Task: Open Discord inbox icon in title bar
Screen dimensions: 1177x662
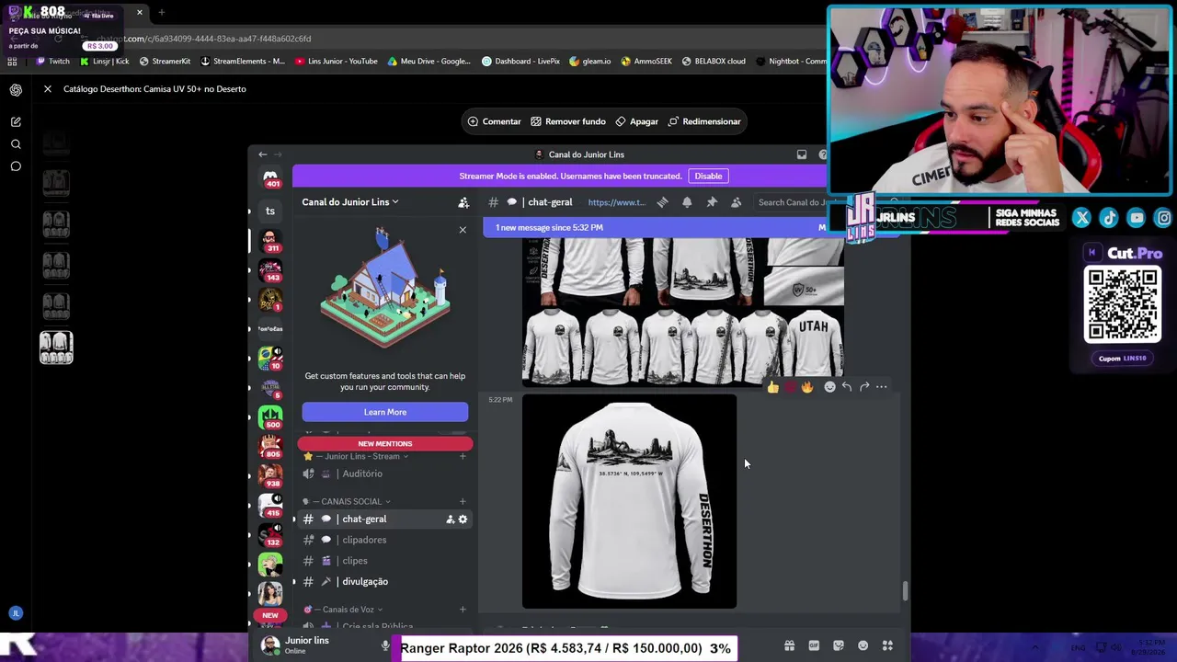Action: pyautogui.click(x=802, y=154)
